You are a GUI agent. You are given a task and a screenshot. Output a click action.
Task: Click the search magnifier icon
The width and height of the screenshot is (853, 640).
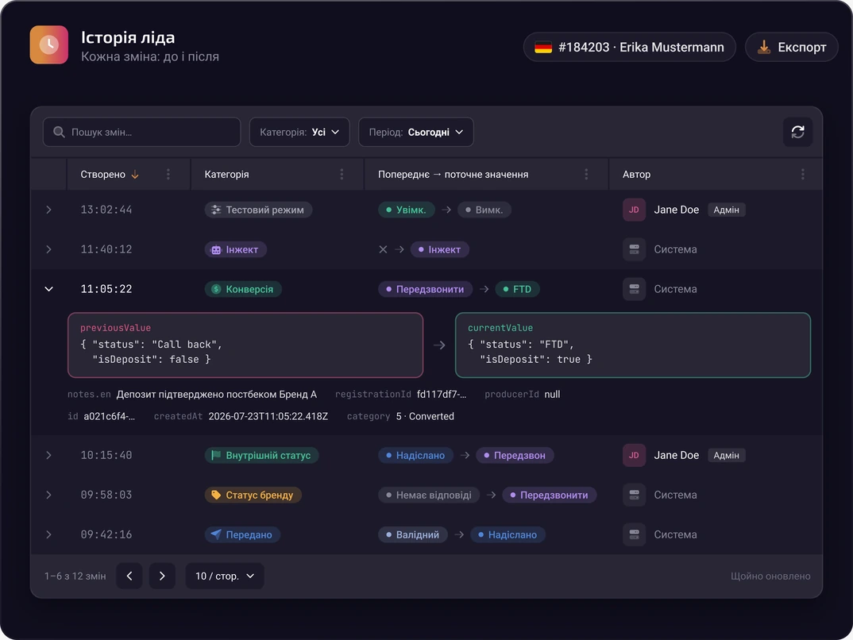pyautogui.click(x=59, y=132)
